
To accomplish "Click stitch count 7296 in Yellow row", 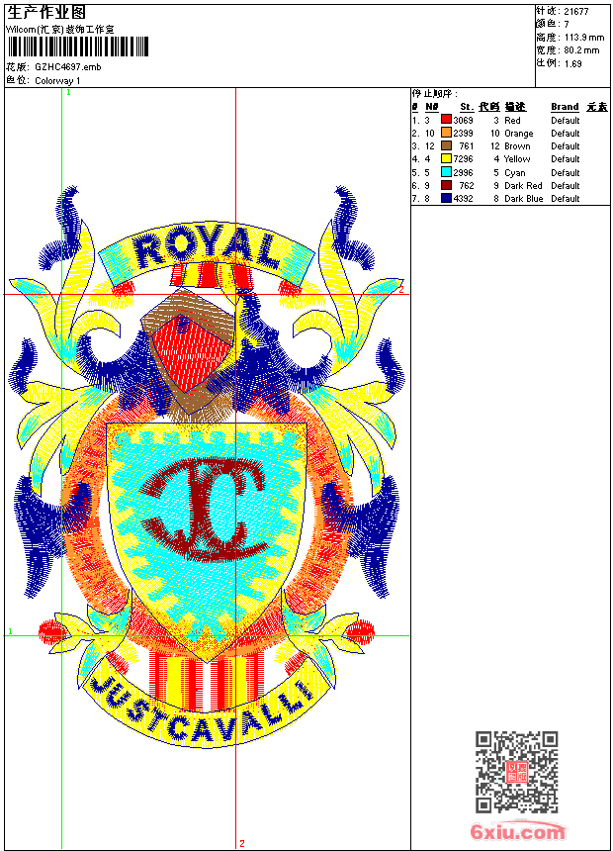I will [464, 159].
